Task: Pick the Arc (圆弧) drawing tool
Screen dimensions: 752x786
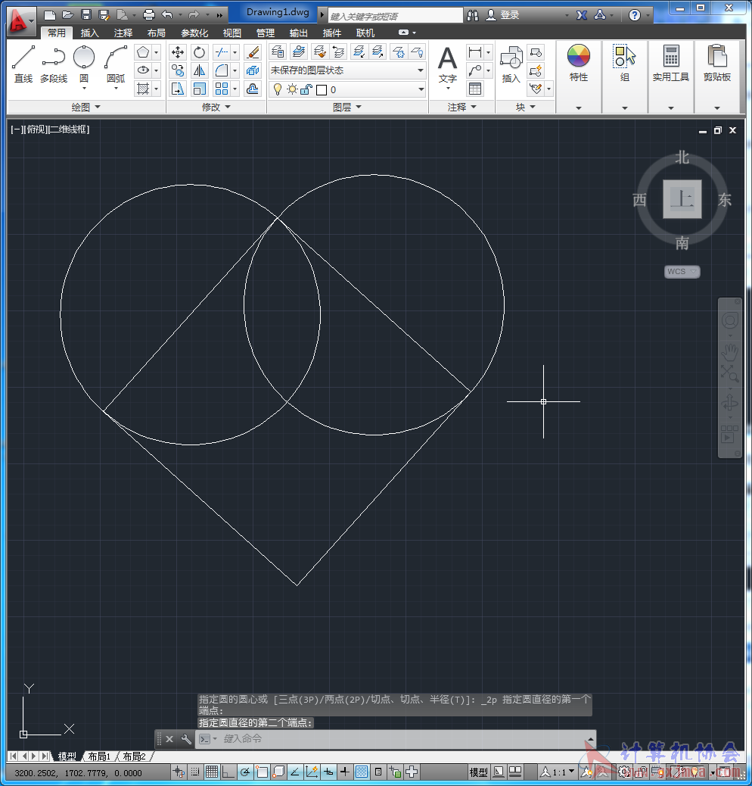Action: (x=116, y=64)
